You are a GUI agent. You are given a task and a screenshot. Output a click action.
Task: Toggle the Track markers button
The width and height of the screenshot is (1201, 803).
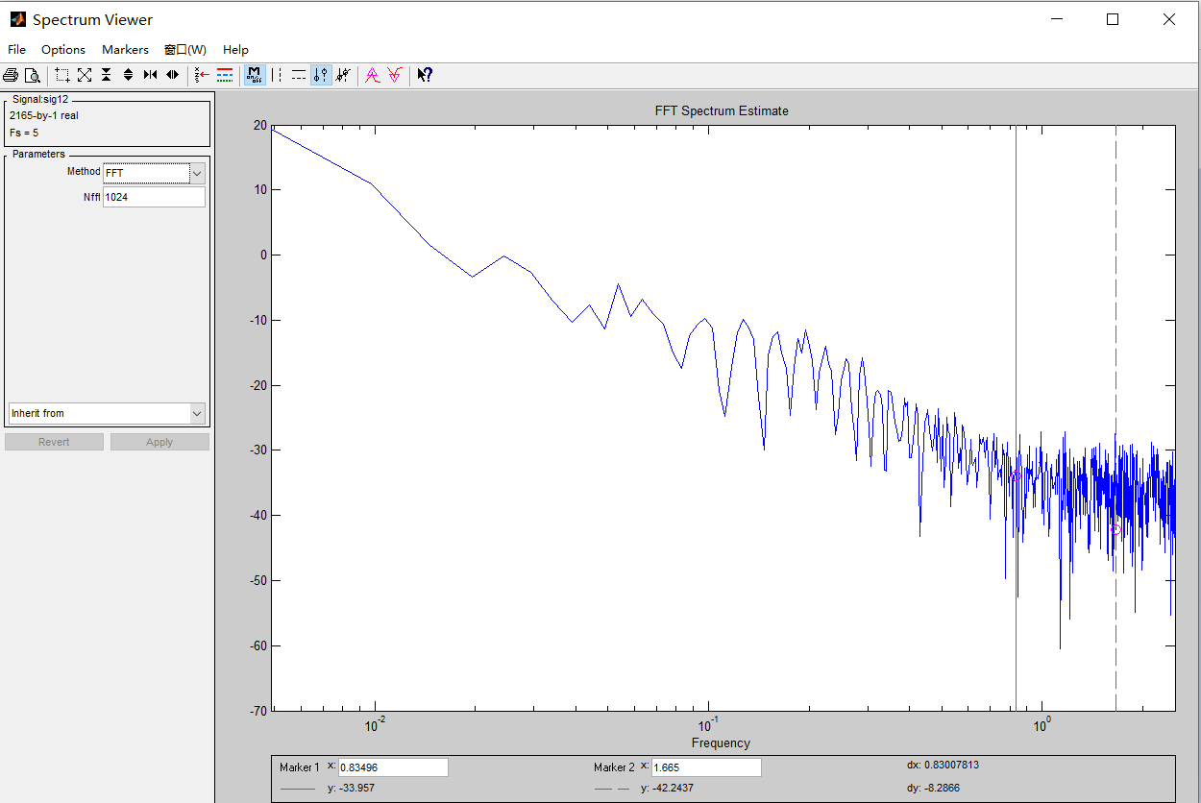(x=321, y=75)
